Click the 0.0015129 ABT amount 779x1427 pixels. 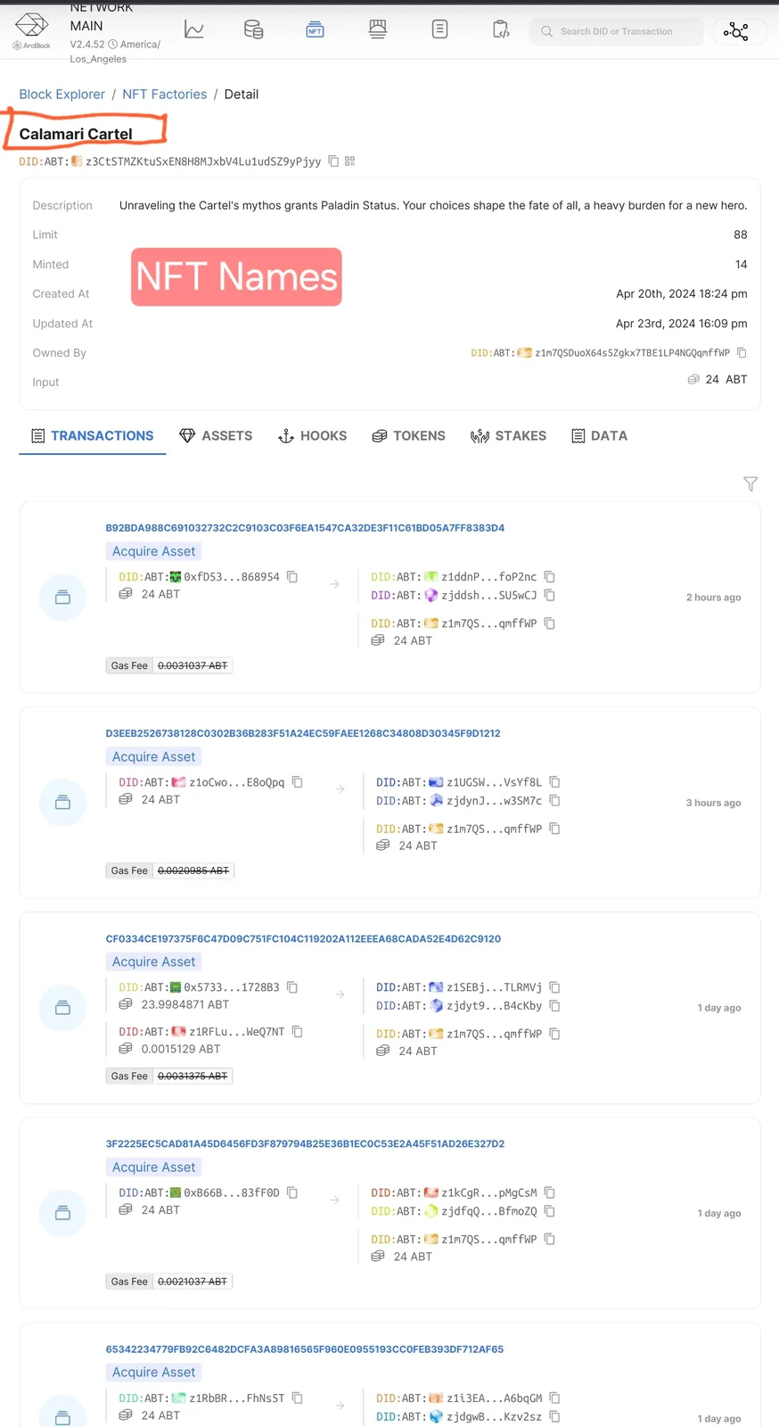pyautogui.click(x=181, y=1049)
